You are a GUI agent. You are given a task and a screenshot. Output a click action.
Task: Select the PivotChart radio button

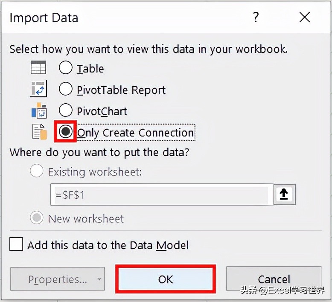66,110
